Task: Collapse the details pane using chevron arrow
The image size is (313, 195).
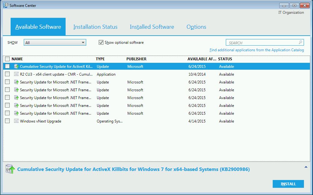Action: tap(306, 167)
